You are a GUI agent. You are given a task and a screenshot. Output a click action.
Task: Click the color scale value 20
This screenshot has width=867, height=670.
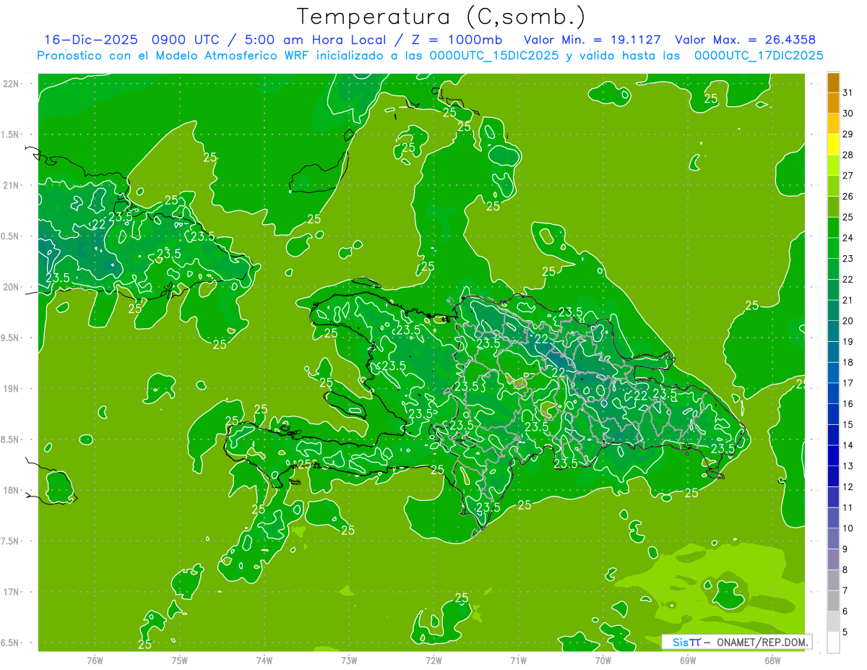coord(847,321)
